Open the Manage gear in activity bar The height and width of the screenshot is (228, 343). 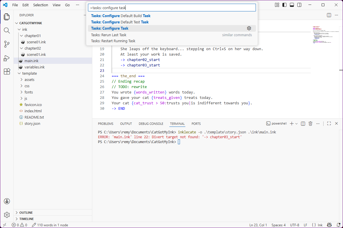point(7,215)
